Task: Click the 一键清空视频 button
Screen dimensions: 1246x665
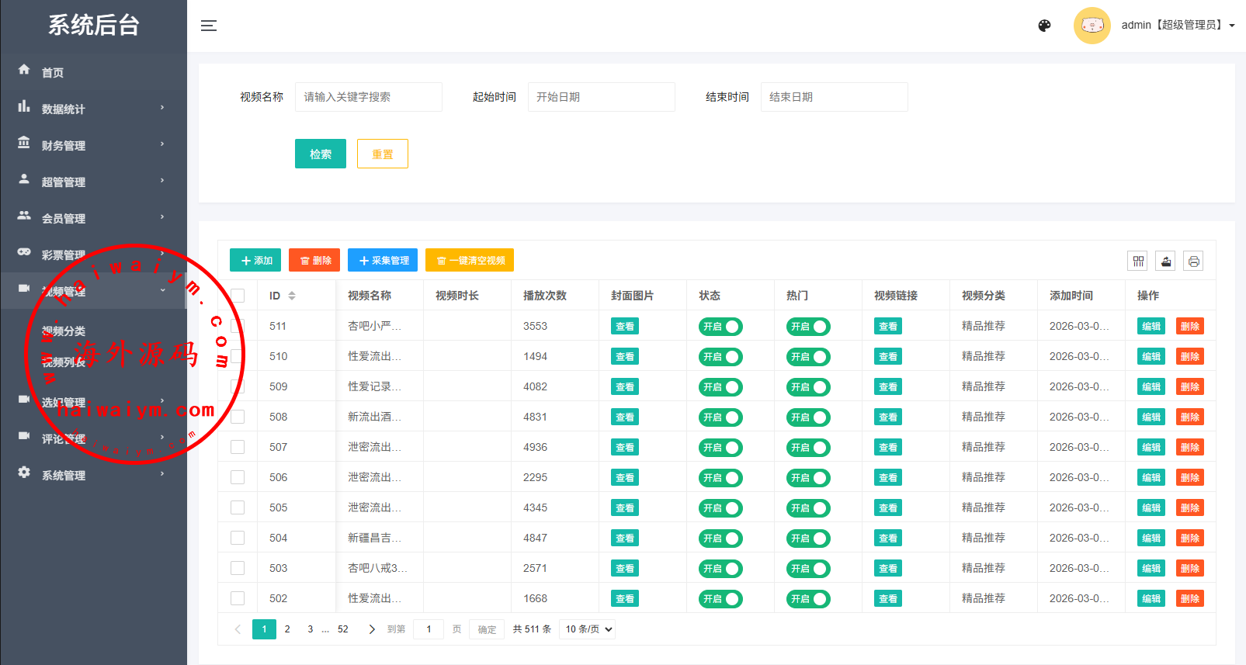Action: (x=470, y=261)
